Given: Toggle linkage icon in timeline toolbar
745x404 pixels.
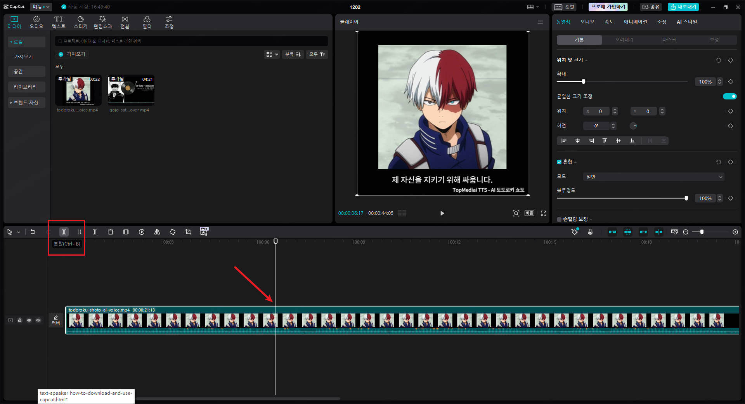Looking at the screenshot, I should [643, 232].
